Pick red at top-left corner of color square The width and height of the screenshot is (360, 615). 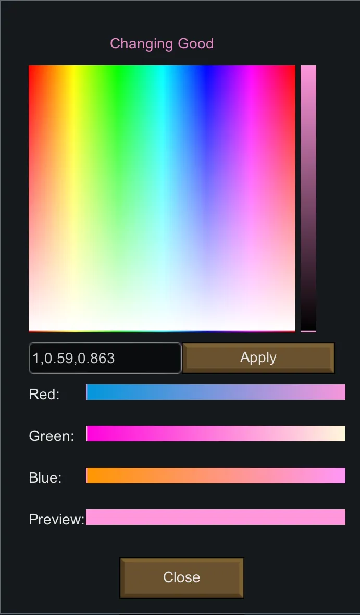pyautogui.click(x=30, y=67)
